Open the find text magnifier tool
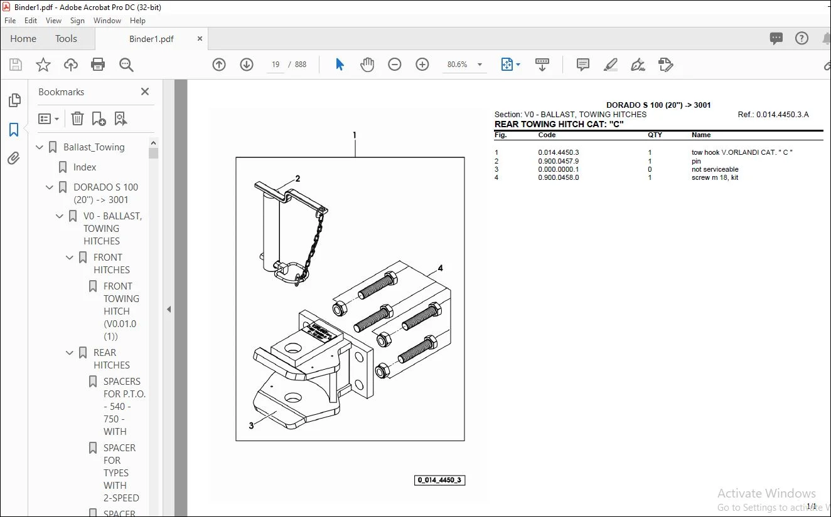This screenshot has height=517, width=831. [126, 65]
